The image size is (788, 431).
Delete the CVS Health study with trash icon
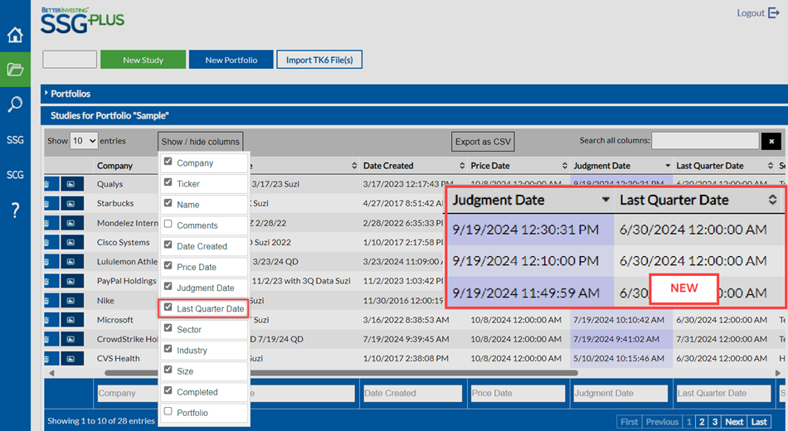(x=51, y=359)
